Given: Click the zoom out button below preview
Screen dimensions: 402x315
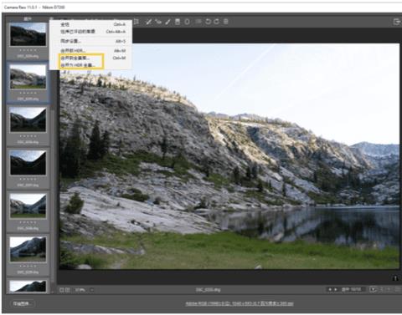Looking at the screenshot, I should pyautogui.click(x=62, y=290).
